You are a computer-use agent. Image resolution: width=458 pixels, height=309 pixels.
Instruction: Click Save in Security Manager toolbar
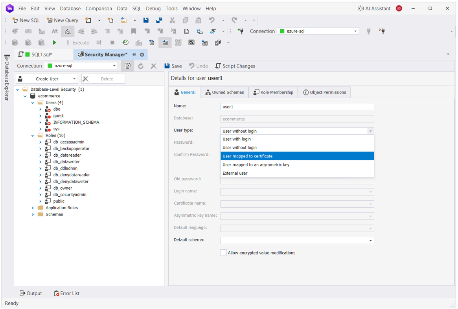click(173, 66)
